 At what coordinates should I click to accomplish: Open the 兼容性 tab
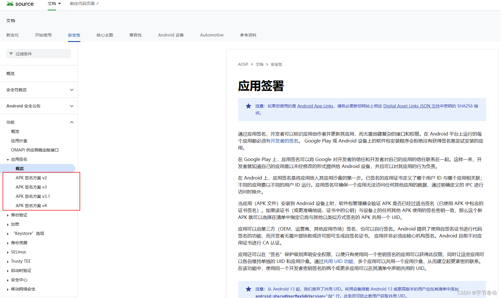pos(136,35)
